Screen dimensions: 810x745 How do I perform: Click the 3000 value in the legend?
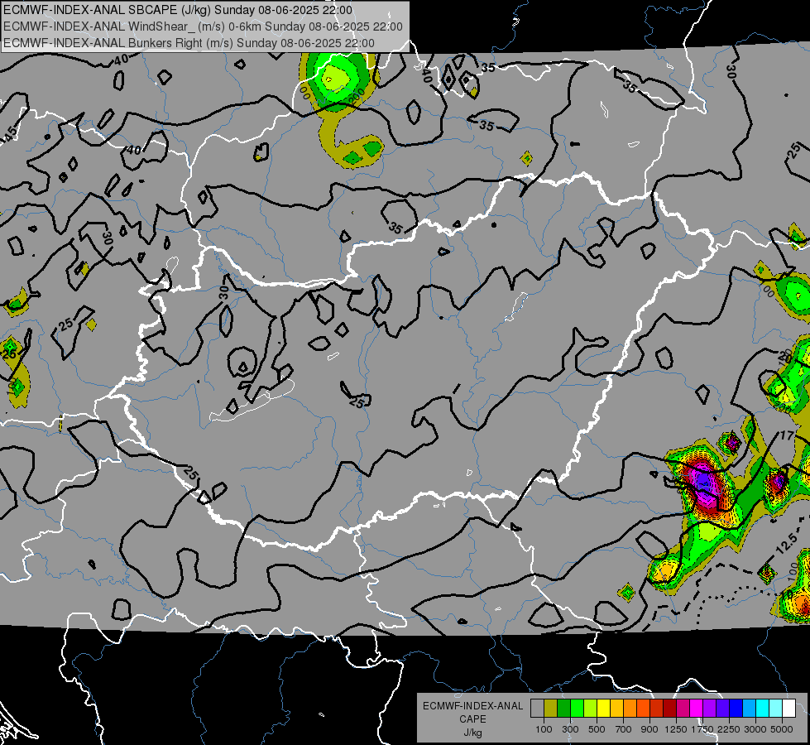coord(755,729)
